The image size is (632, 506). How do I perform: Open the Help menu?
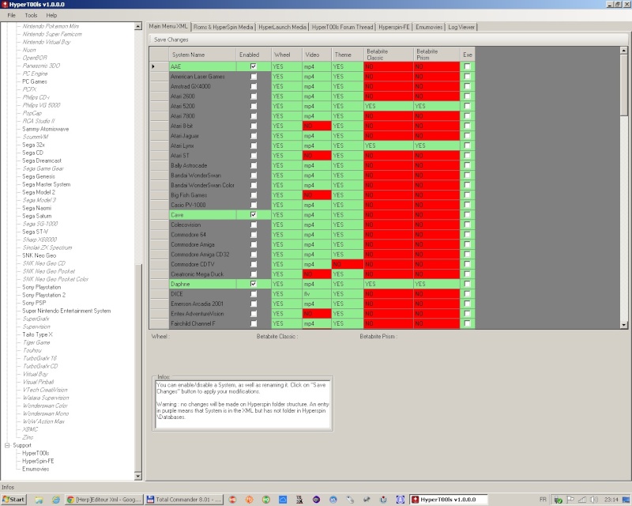(x=51, y=15)
